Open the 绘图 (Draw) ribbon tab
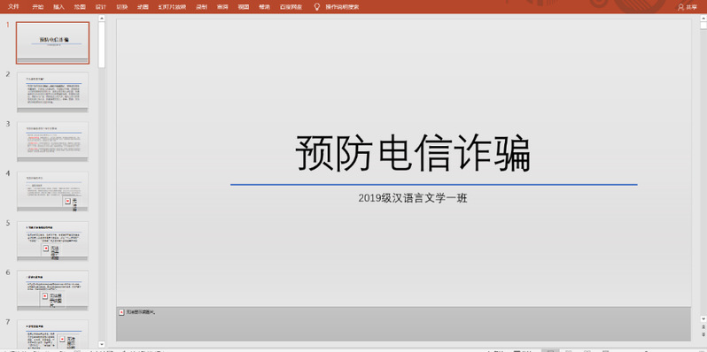This screenshot has height=352, width=707. 80,7
